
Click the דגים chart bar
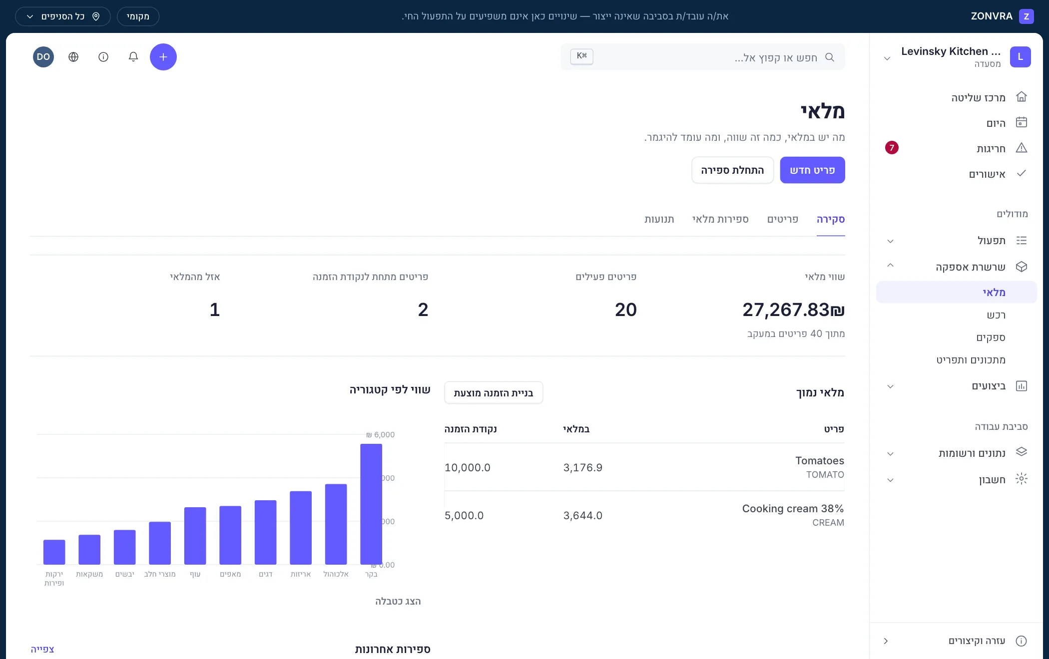(x=265, y=532)
